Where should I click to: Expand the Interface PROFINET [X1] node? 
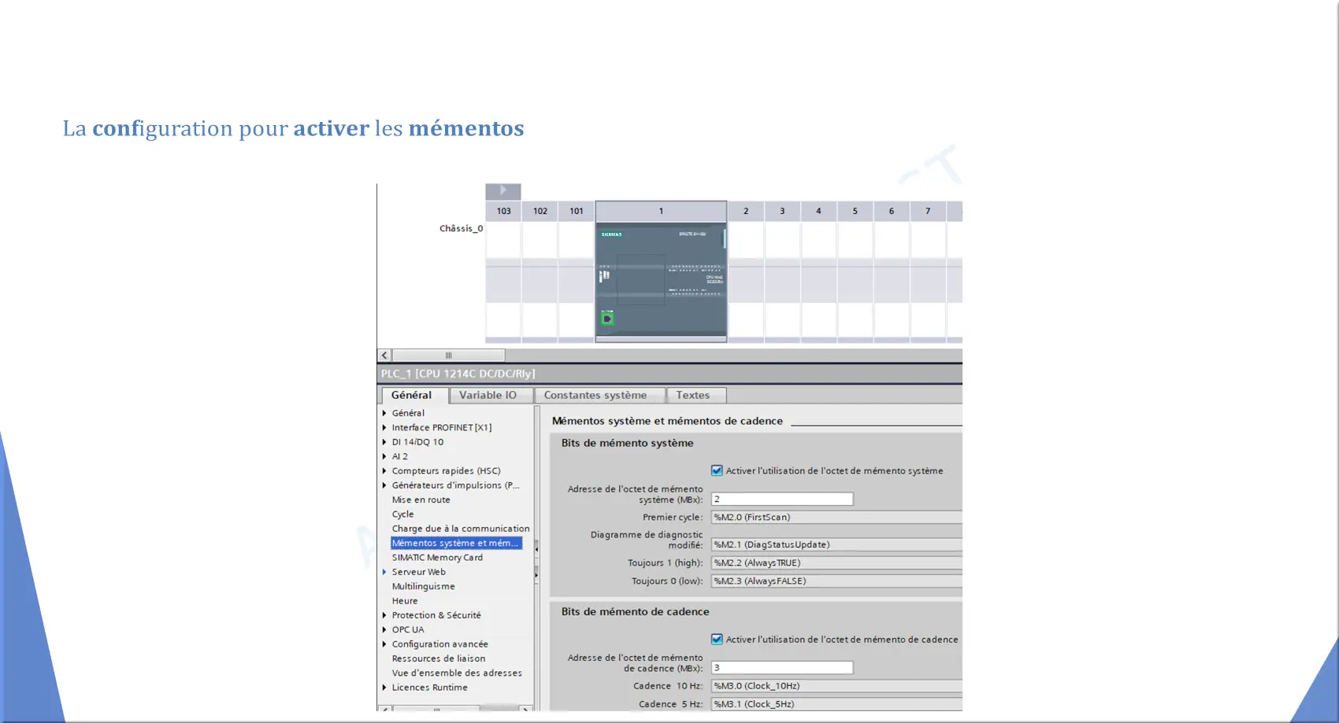tap(384, 427)
